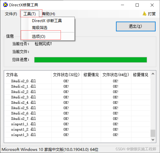The width and height of the screenshot is (160, 153).
Task: Click the 64位 OK! status of XAudio2_7.dll
Action: (116, 119)
